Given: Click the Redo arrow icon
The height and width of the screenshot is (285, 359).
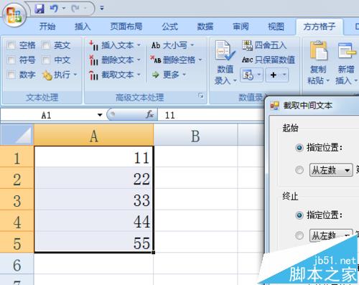Looking at the screenshot, I should tap(75, 9).
